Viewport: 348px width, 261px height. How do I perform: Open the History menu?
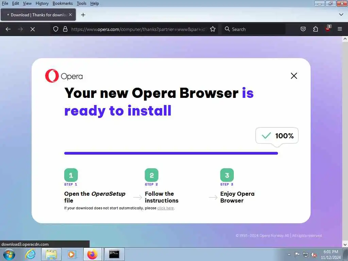(x=42, y=3)
